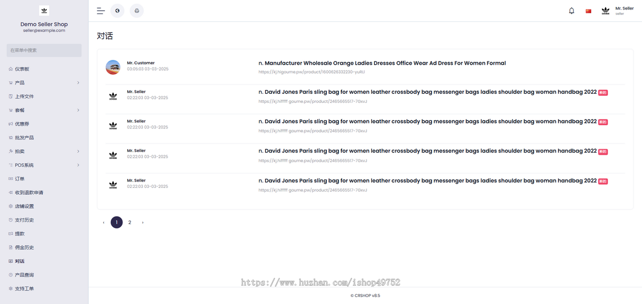Click the 仪表板 dashboard icon in sidebar
642x304 pixels.
point(11,69)
